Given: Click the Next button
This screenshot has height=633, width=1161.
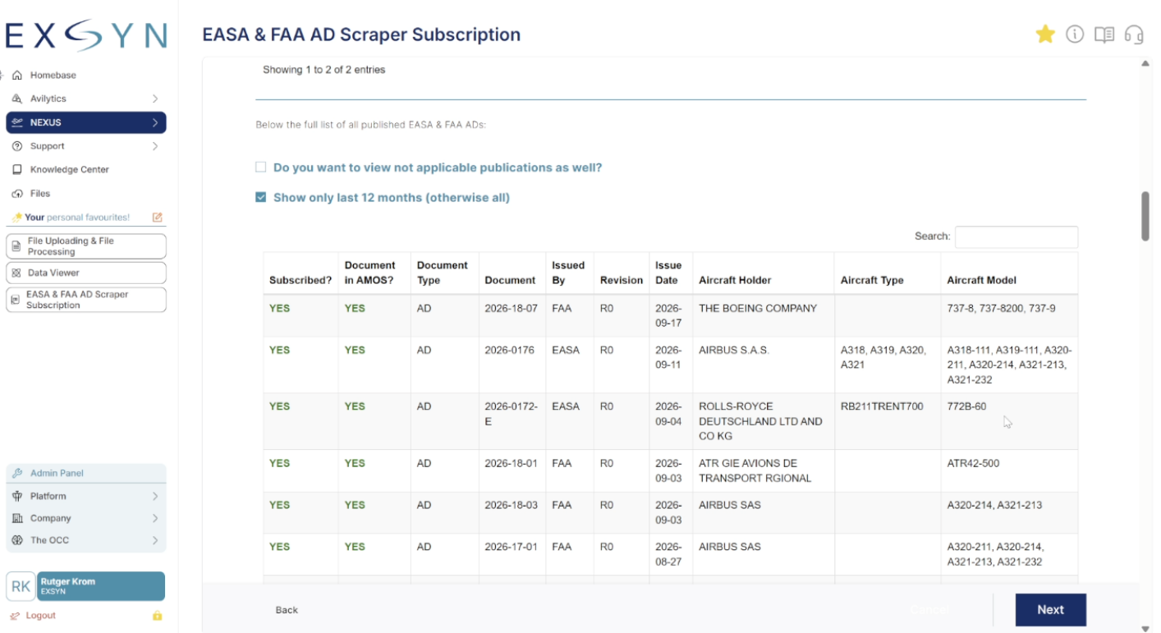Looking at the screenshot, I should tap(1050, 609).
